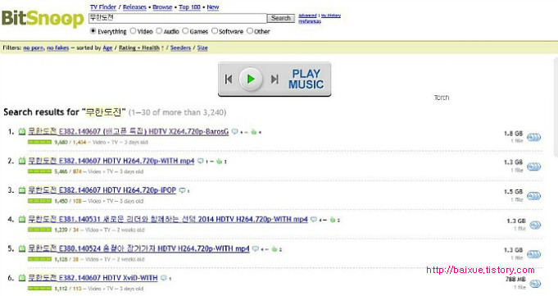Click download icon beside 1.8 GB result
This screenshot has width=558, height=296.
click(x=533, y=138)
